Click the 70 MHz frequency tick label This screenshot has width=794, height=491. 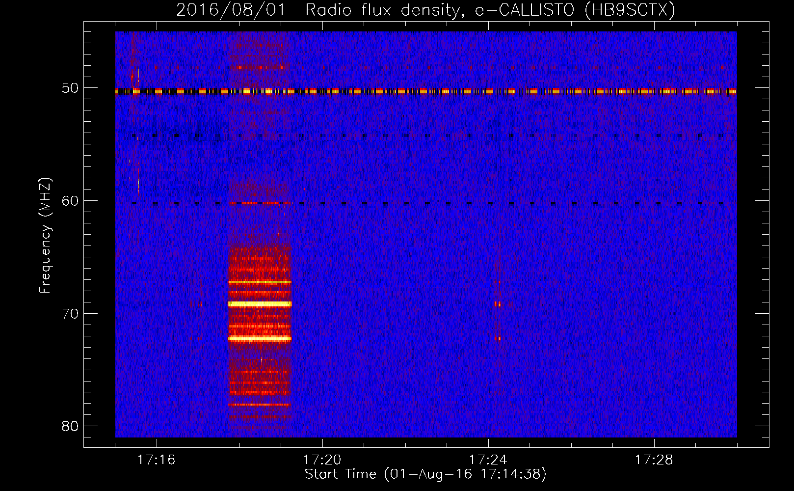70,313
